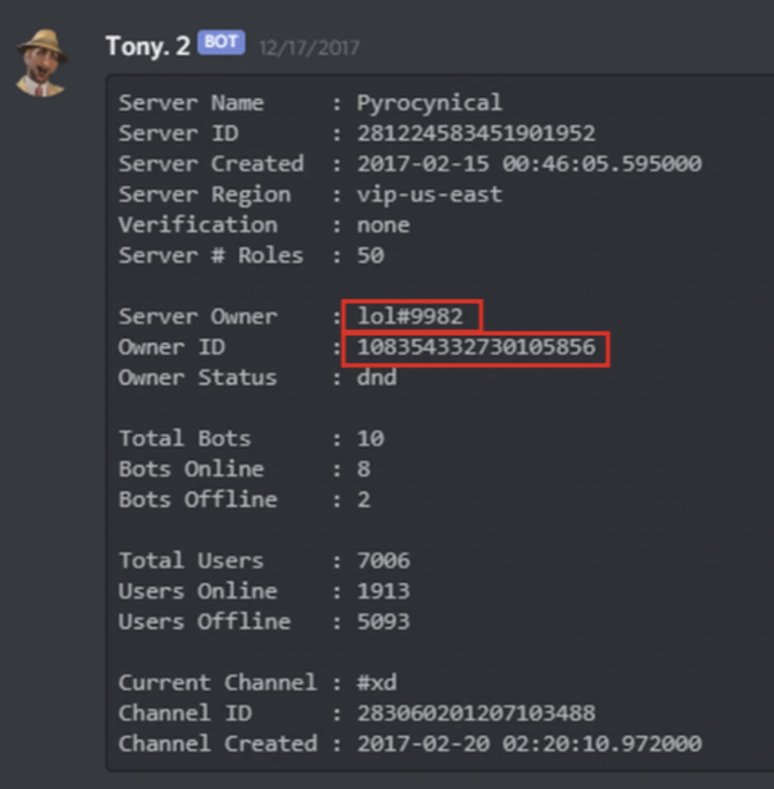The image size is (774, 789).
Task: Select the highlighted Owner ID number
Action: [475, 347]
